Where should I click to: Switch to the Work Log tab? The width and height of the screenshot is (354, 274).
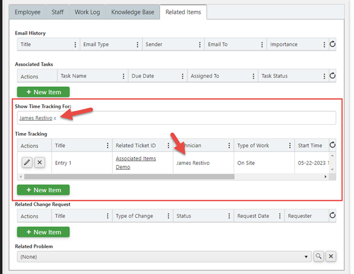pos(87,12)
